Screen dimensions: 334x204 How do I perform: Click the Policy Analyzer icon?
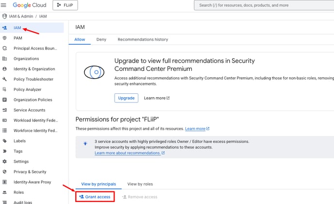pos(4,89)
